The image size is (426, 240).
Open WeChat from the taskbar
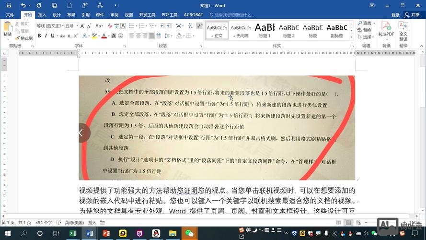189,233
